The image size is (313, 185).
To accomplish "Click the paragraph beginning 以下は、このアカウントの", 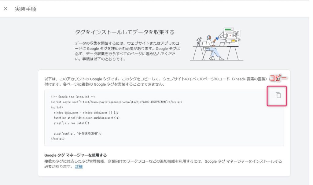I will click(162, 82).
